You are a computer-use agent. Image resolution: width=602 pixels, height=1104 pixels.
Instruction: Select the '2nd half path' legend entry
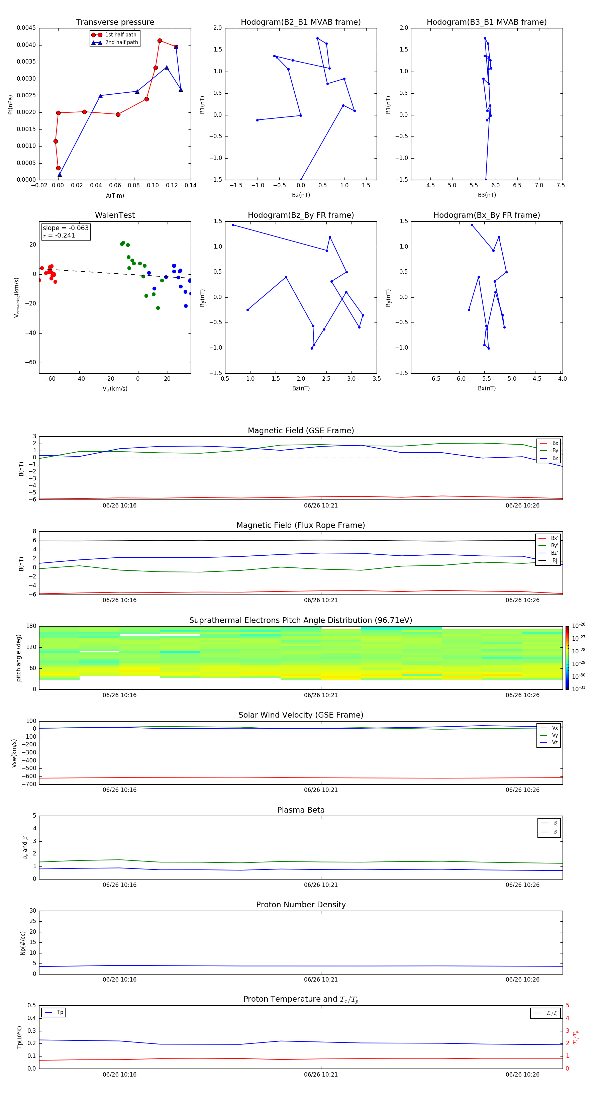pyautogui.click(x=114, y=42)
